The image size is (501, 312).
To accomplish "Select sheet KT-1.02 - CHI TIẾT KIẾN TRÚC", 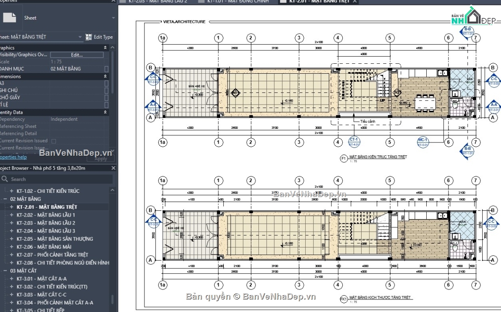I will (48, 191).
